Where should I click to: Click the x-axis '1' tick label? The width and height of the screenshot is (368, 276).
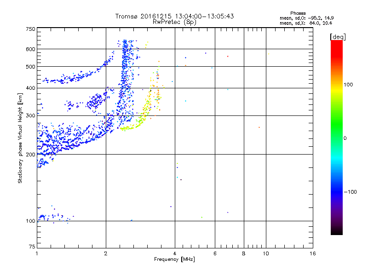coord(37,253)
